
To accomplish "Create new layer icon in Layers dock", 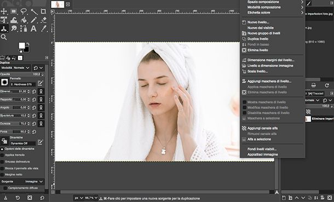I will [x=284, y=198].
